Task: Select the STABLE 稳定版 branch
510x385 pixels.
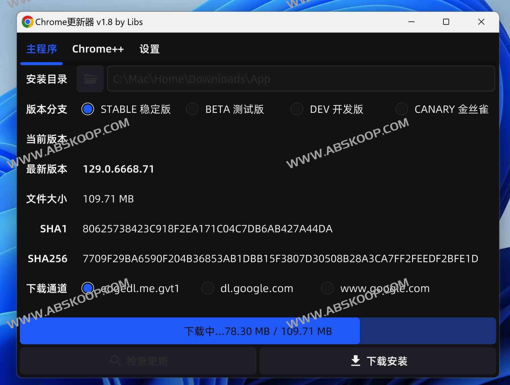Action: point(88,109)
